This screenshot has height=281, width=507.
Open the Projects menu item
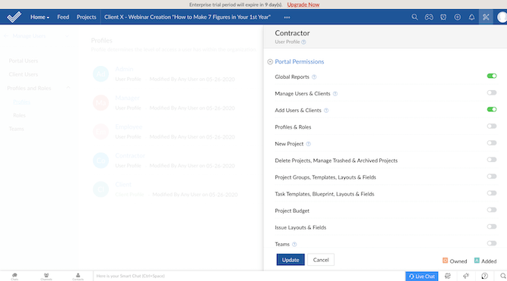click(86, 17)
